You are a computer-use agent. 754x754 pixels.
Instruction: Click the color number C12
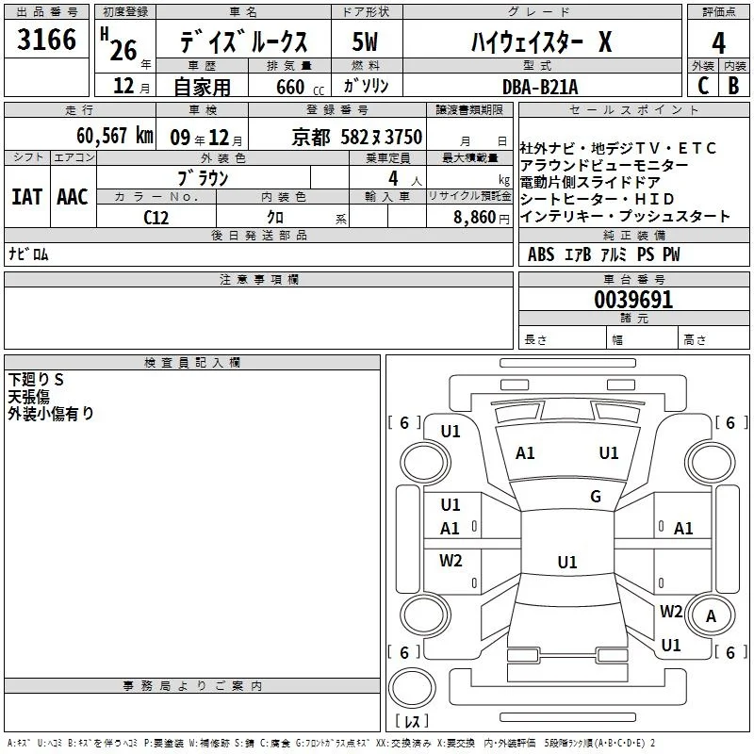tap(156, 218)
